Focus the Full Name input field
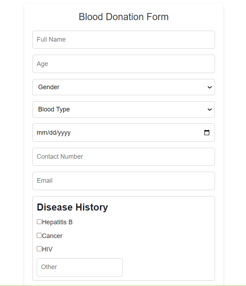 coord(124,39)
